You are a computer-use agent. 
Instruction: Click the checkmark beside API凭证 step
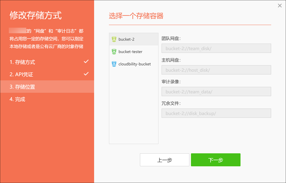tap(86, 74)
